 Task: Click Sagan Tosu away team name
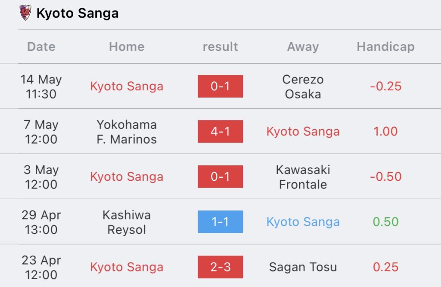click(x=303, y=267)
